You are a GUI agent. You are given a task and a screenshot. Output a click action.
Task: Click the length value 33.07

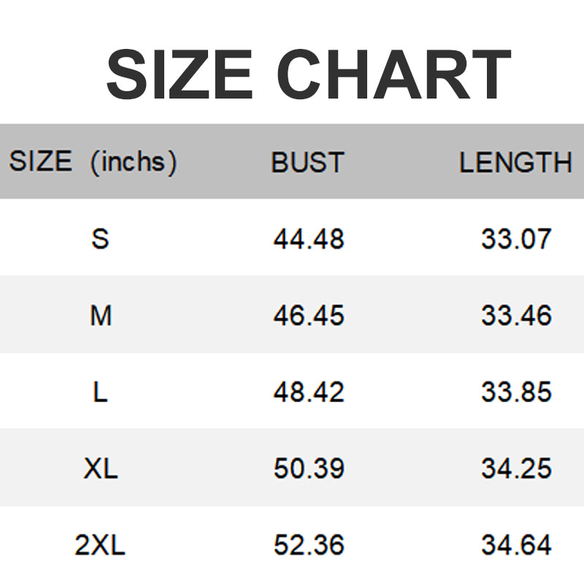[516, 239]
